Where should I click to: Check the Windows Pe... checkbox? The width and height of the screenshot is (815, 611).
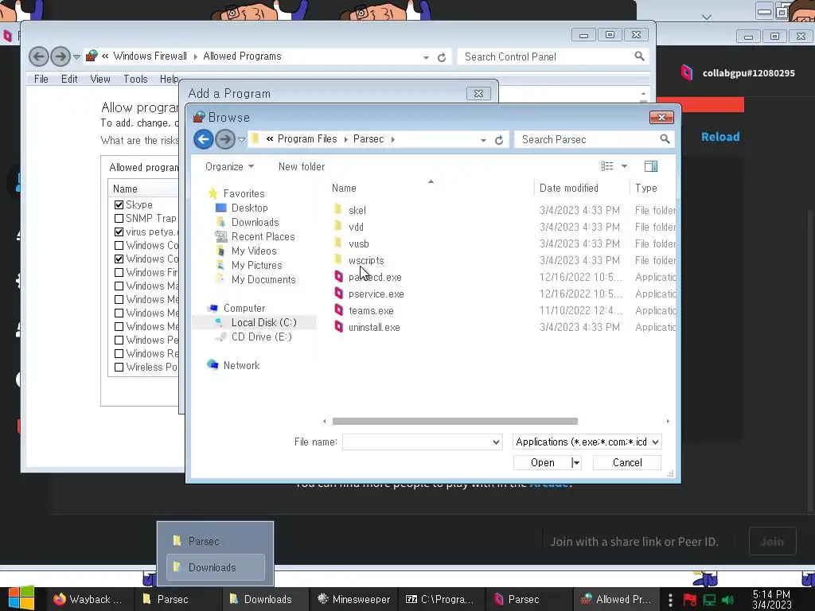119,340
